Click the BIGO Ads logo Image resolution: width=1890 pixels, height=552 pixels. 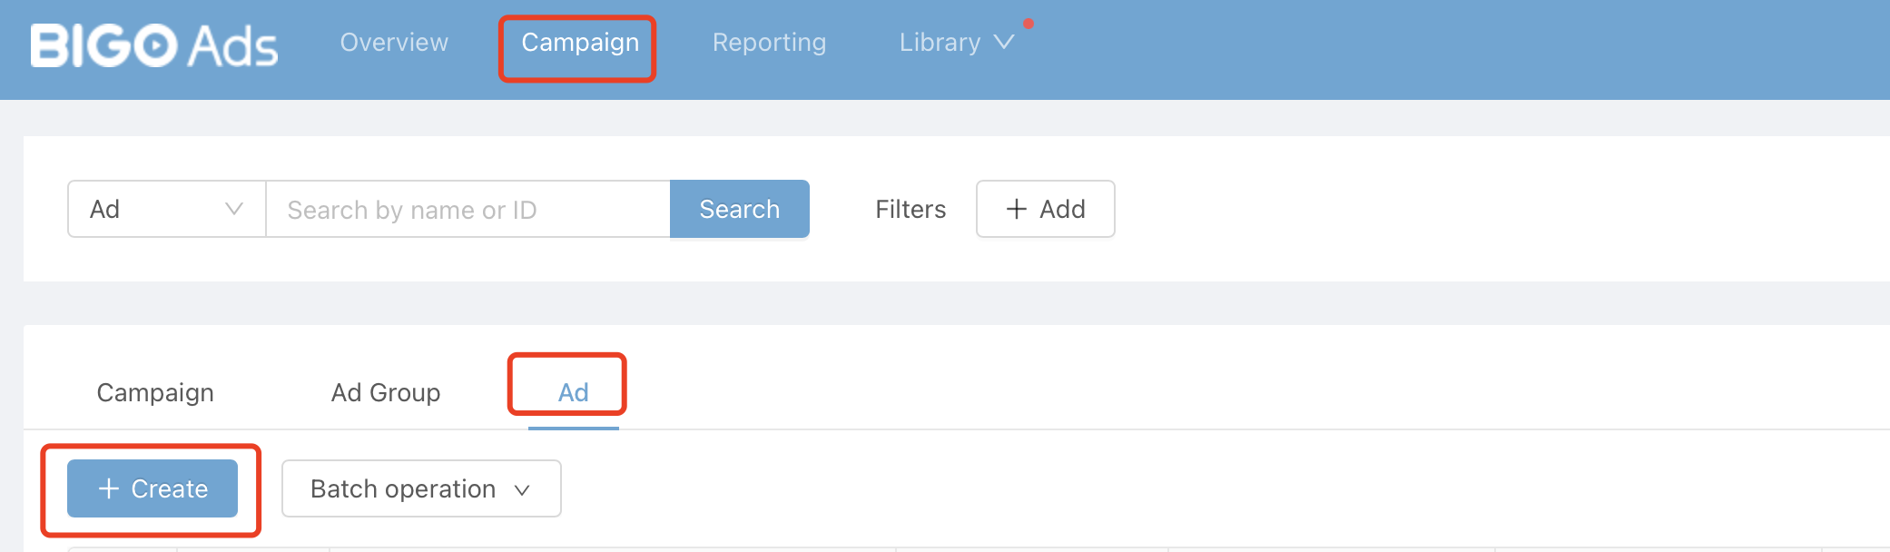tap(154, 45)
